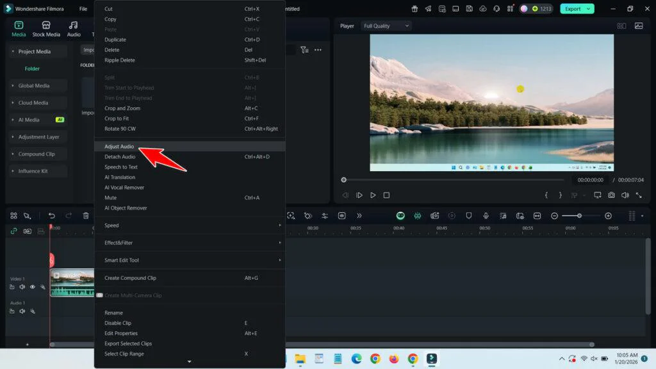
Task: Record a voiceover with the microphone icon
Action: pos(486,216)
